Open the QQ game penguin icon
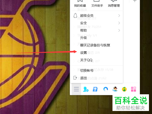This screenshot has width=152, height=114. point(115,89)
